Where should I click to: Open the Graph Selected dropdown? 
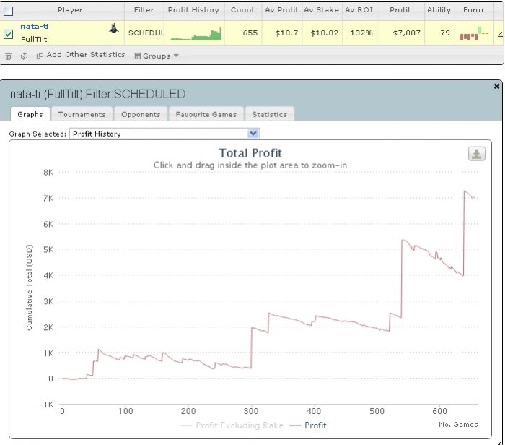tap(164, 134)
